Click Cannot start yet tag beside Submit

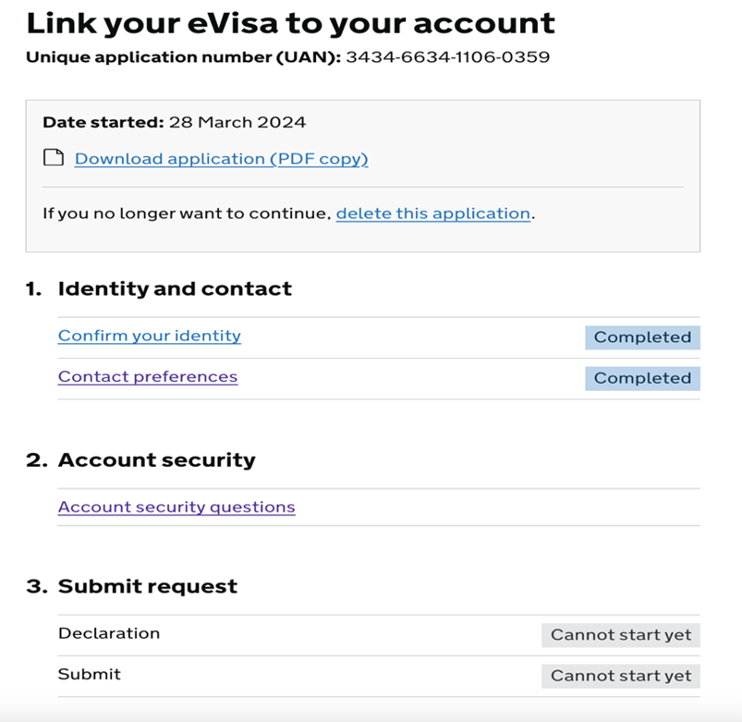coord(621,676)
